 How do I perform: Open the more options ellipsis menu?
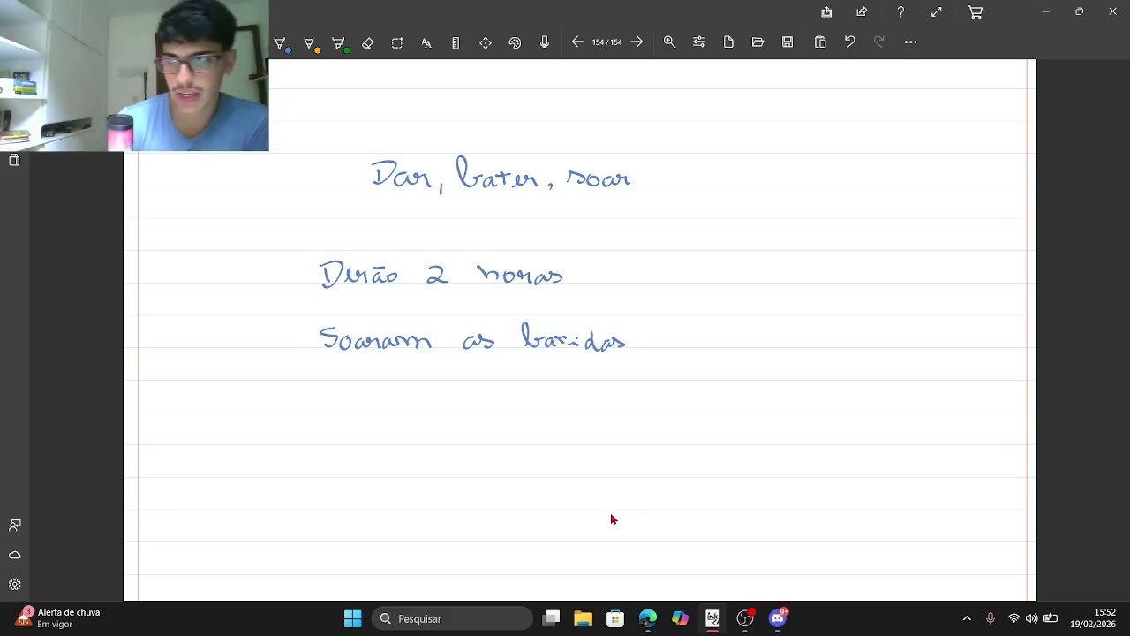click(910, 42)
